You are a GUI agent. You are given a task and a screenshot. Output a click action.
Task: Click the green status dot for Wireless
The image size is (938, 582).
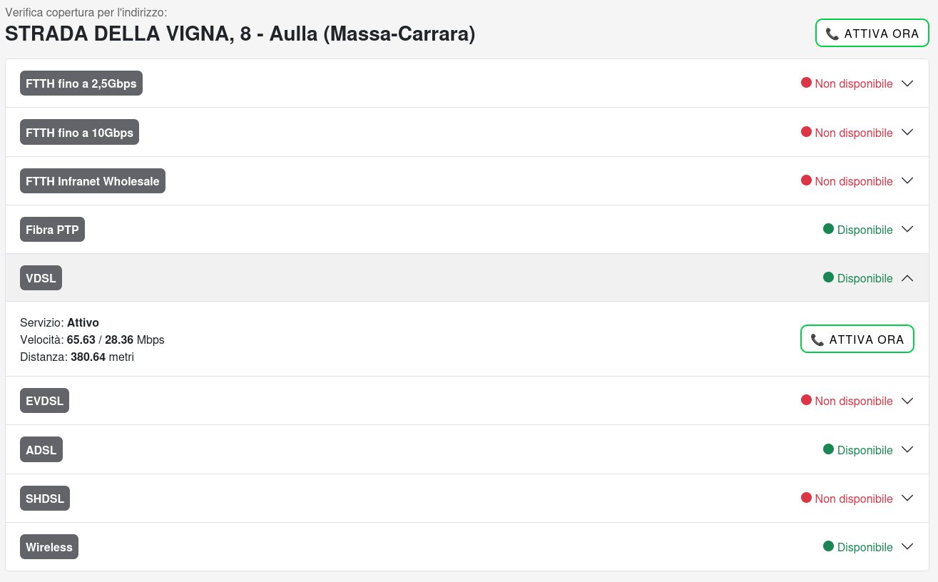(x=828, y=546)
